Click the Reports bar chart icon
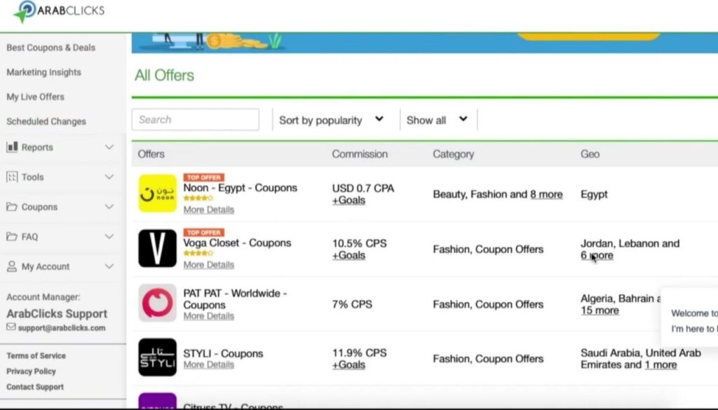 [12, 147]
